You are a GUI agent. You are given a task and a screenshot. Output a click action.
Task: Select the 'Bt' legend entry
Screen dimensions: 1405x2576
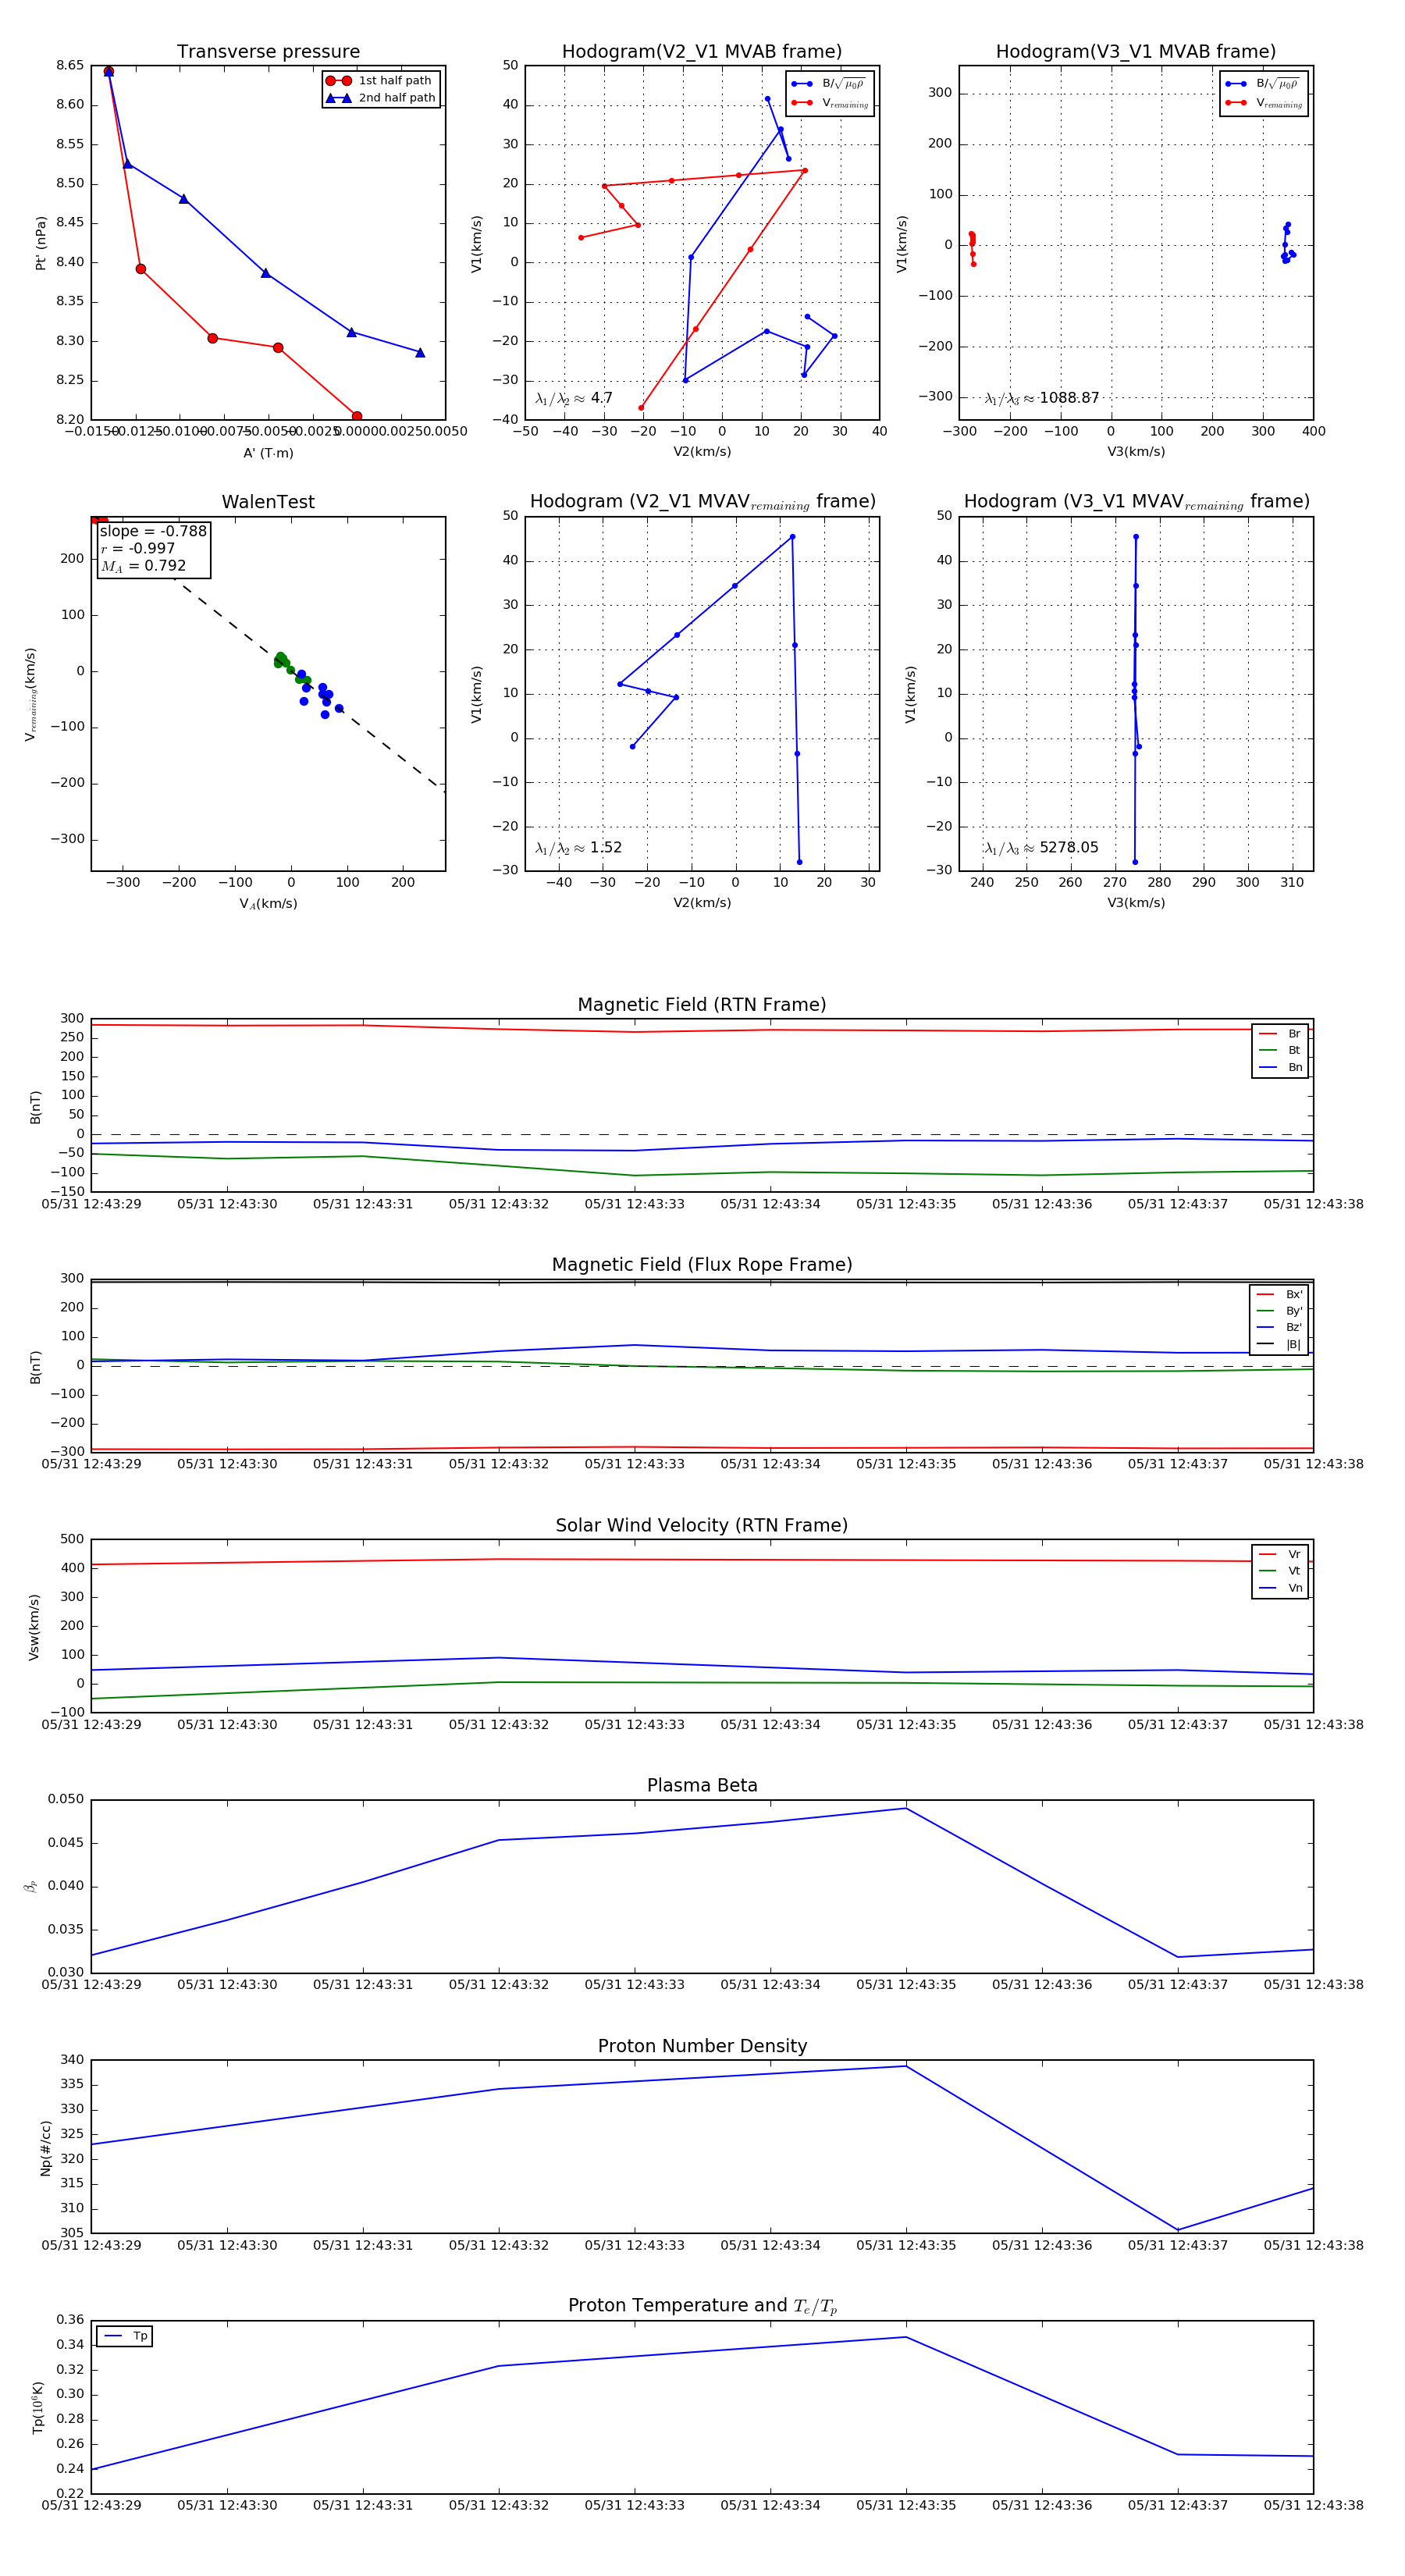coord(1280,1050)
